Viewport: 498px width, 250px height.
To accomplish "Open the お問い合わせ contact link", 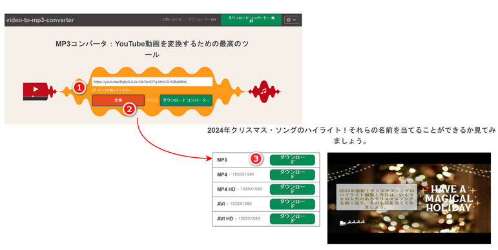I will tap(172, 19).
